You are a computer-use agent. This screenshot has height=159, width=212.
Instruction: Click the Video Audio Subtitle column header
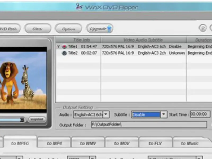(143, 40)
